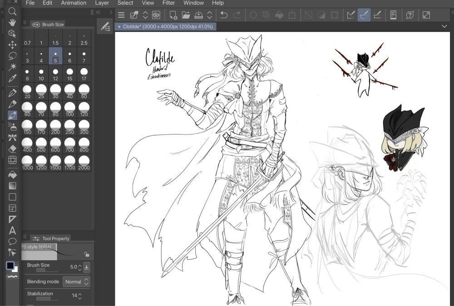
Task: Select the Airbrush spray tool
Action: [12, 126]
